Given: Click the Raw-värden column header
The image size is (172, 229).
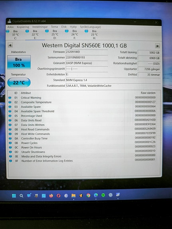Looking at the screenshot, I should point(148,93).
